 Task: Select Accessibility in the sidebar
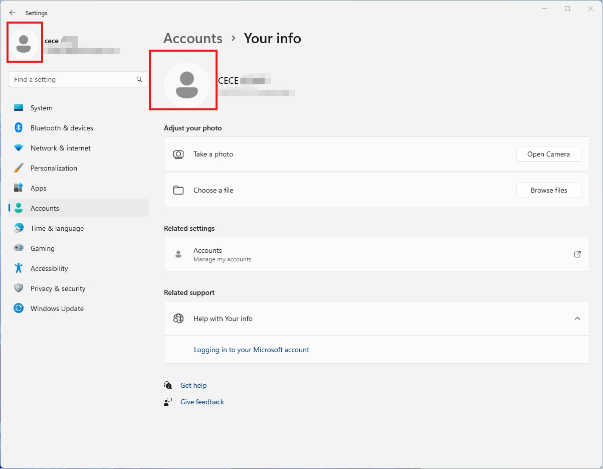click(49, 268)
